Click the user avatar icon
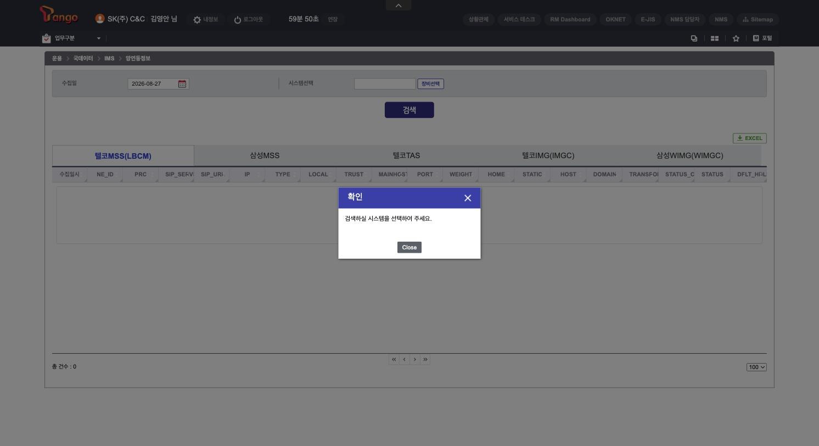Screen dimensions: 819x446 100,19
